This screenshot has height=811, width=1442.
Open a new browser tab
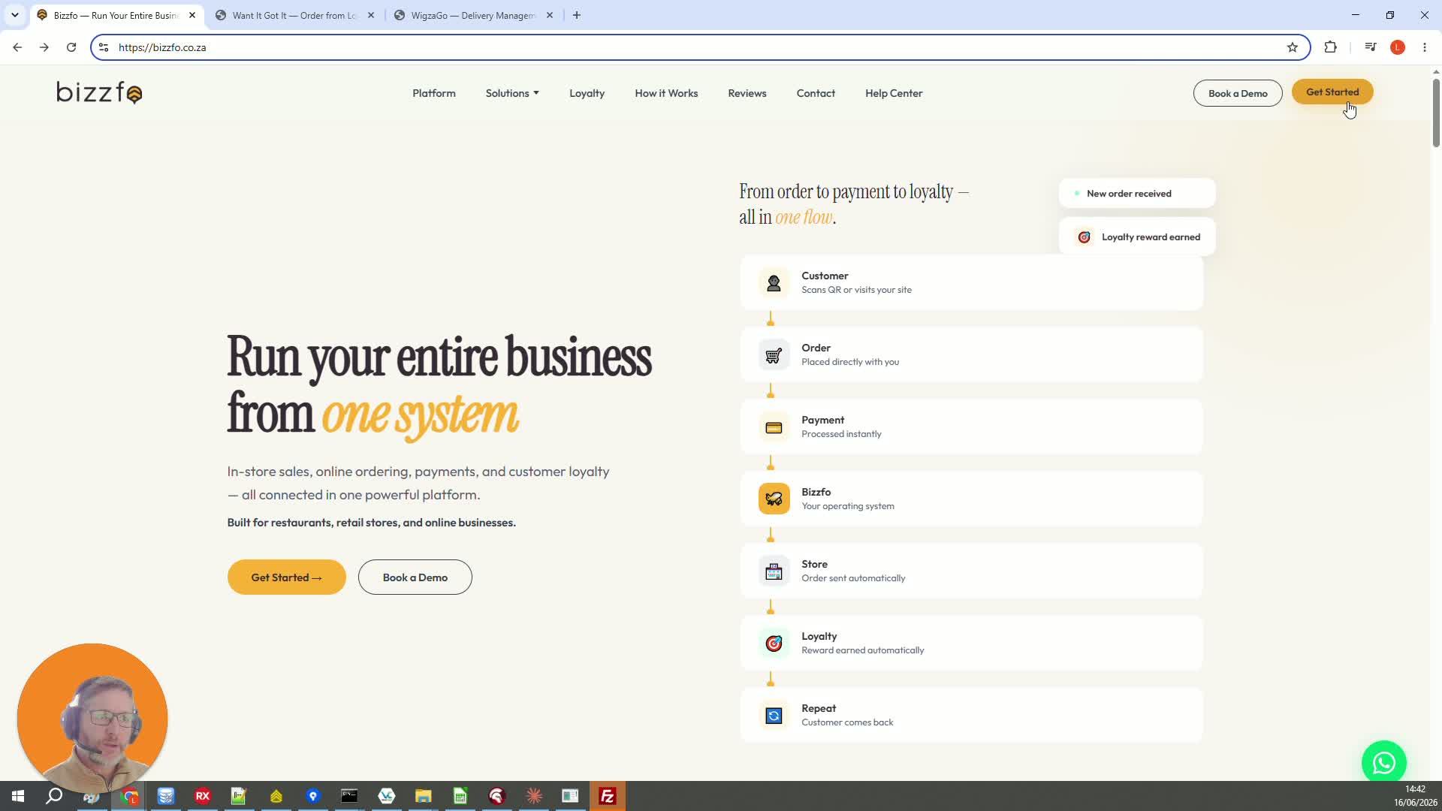coord(577,15)
